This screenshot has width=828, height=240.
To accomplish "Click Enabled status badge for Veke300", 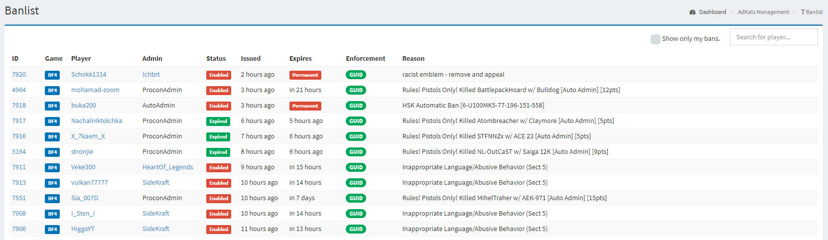I will tap(219, 168).
